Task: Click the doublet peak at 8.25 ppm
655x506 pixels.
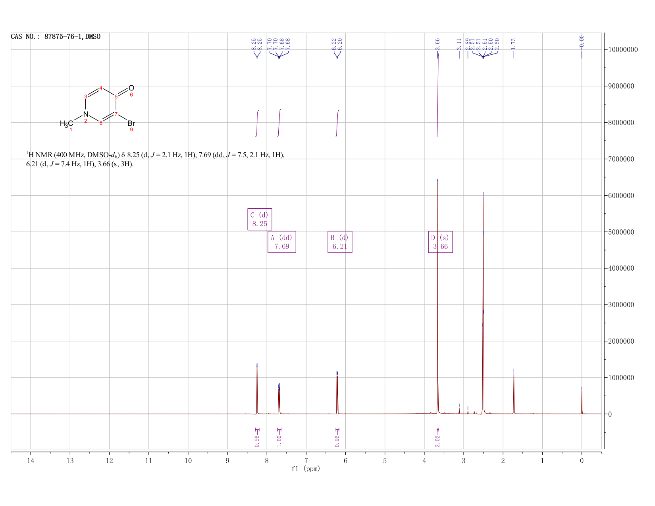Action: coord(257,390)
